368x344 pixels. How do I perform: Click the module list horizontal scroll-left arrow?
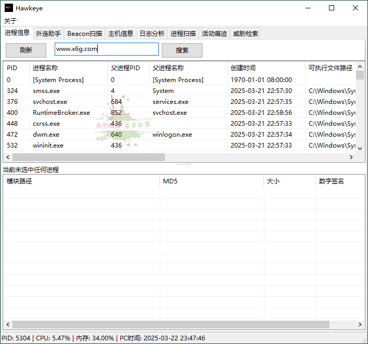(7, 324)
